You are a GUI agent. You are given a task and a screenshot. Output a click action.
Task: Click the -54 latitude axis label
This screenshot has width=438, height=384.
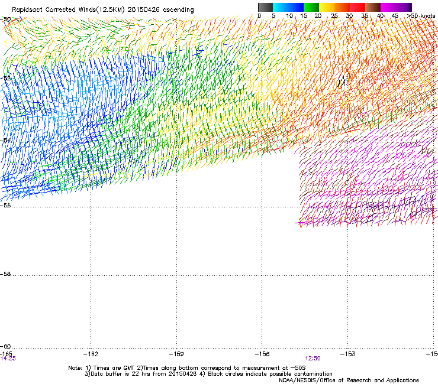coord(5,140)
